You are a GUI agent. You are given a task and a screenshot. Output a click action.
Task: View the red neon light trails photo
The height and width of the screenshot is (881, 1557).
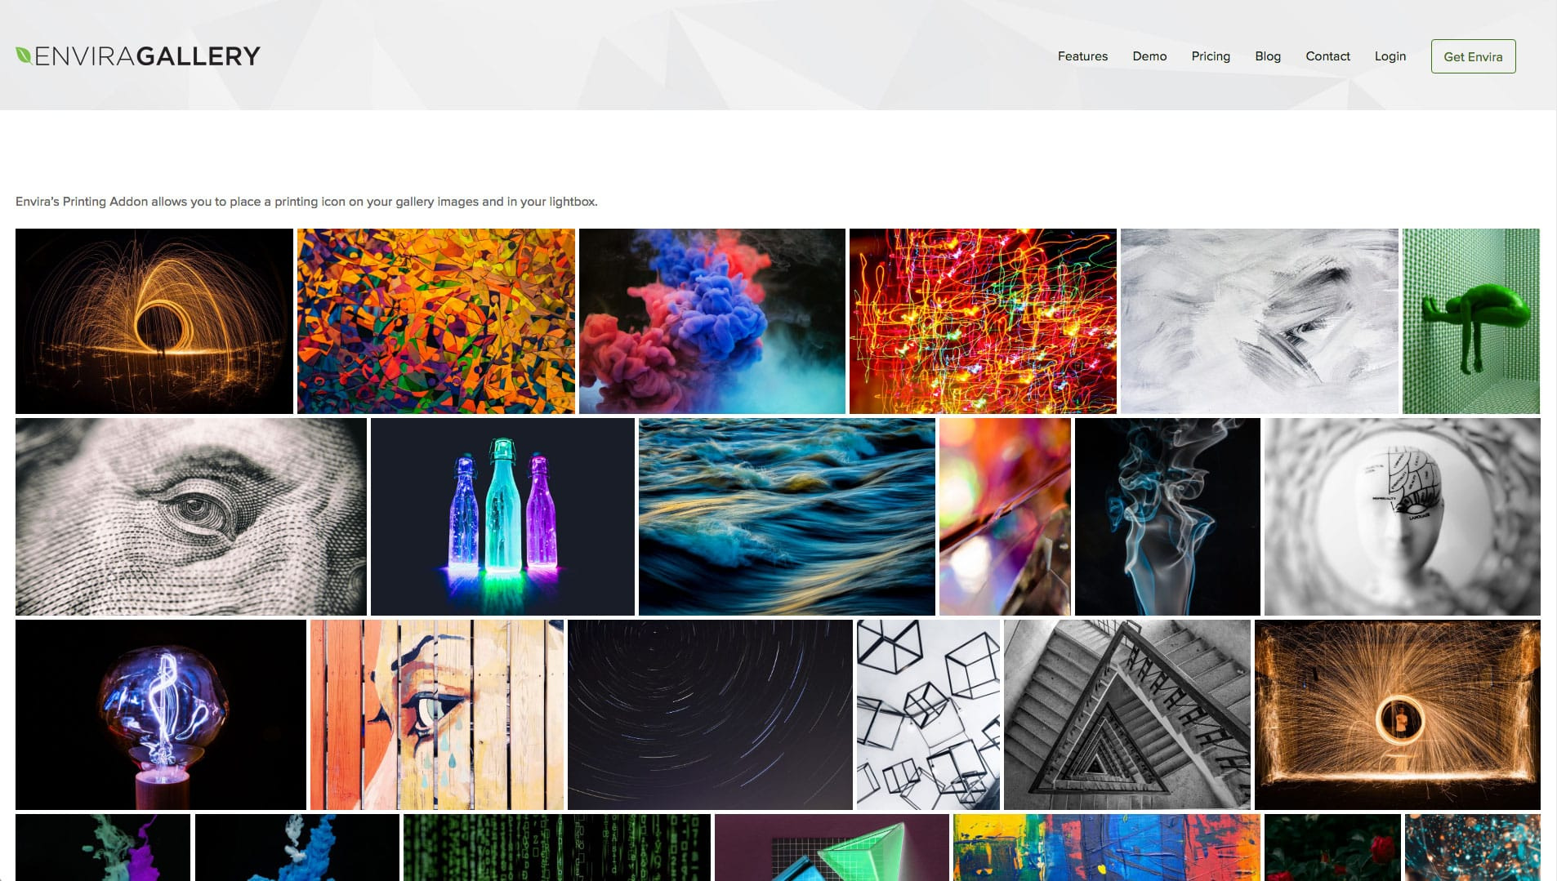(x=982, y=321)
